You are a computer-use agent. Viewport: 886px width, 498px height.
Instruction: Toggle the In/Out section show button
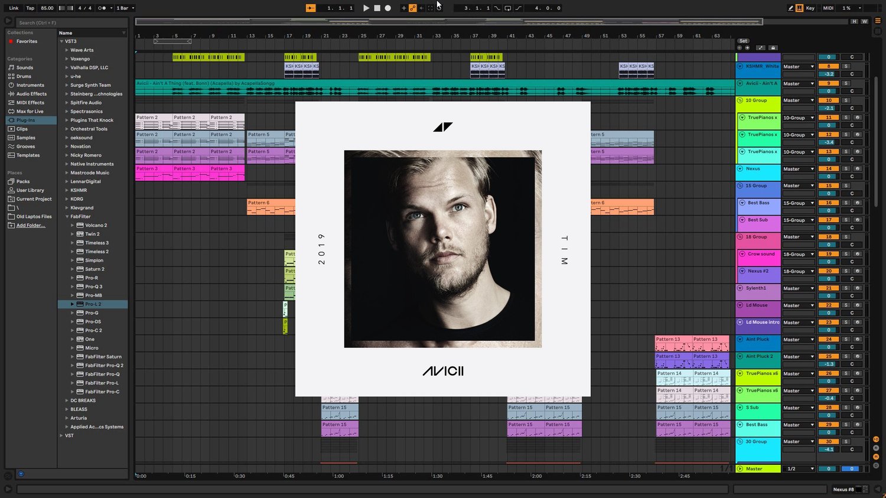pyautogui.click(x=876, y=440)
